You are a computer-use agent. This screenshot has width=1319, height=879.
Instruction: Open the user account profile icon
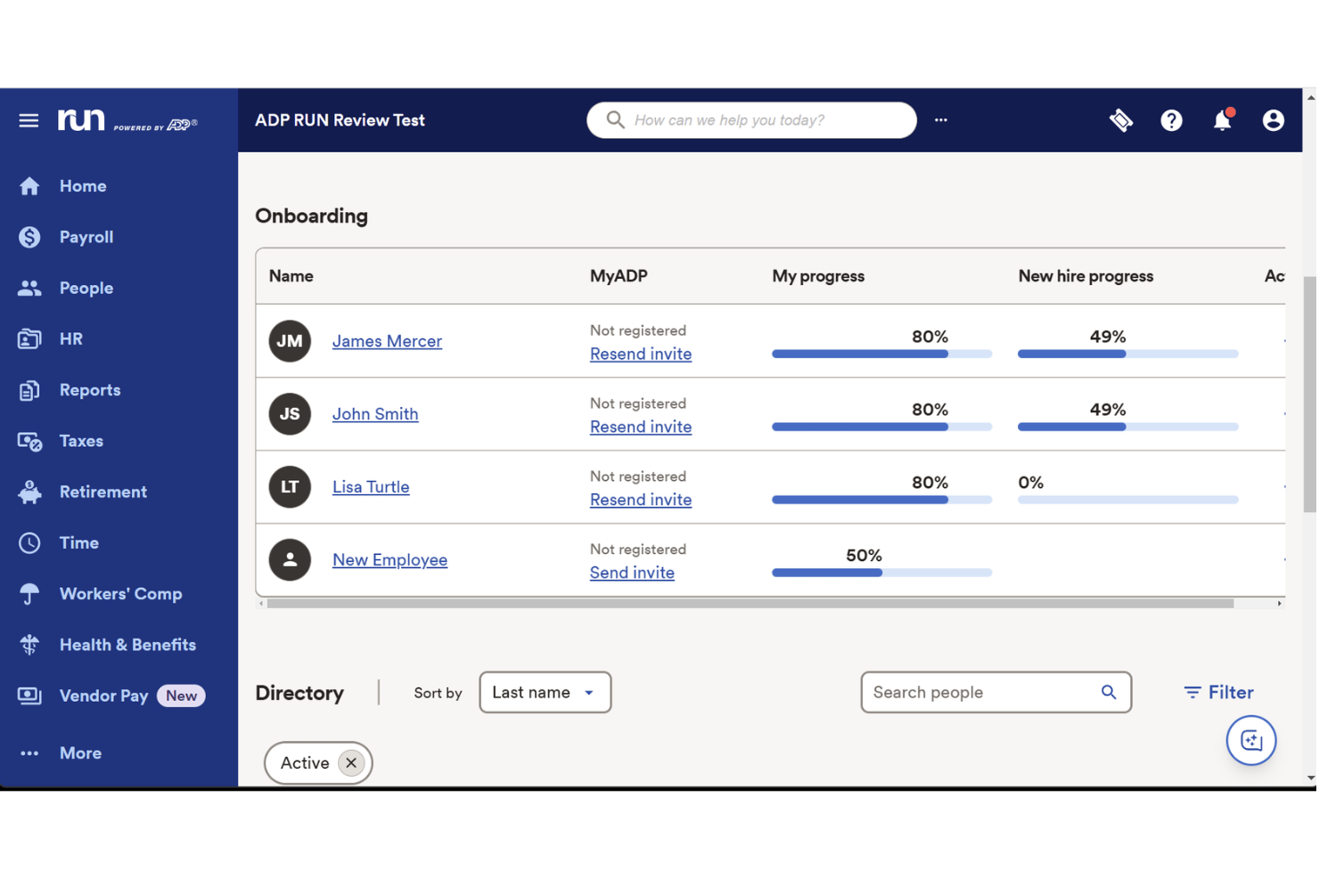(x=1274, y=120)
